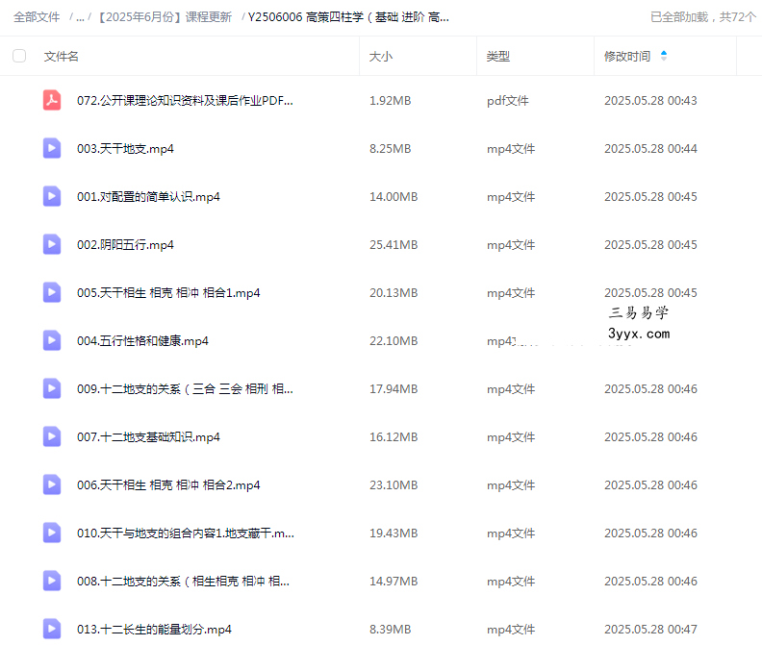This screenshot has height=645, width=762.
Task: Click 已全部加载，共72个 status text
Action: [703, 17]
